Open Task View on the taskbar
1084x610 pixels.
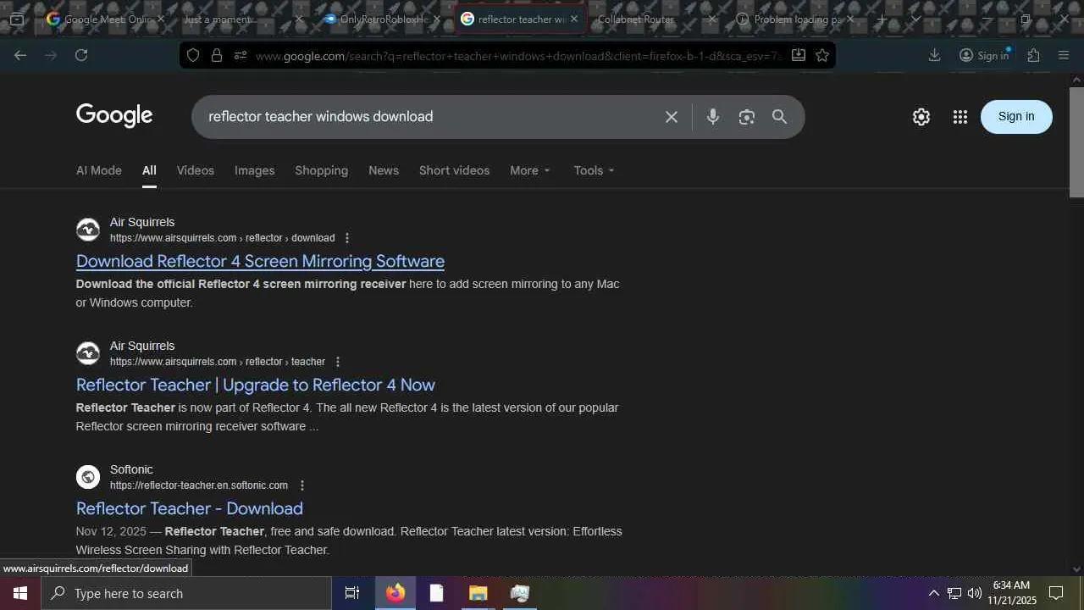point(352,593)
